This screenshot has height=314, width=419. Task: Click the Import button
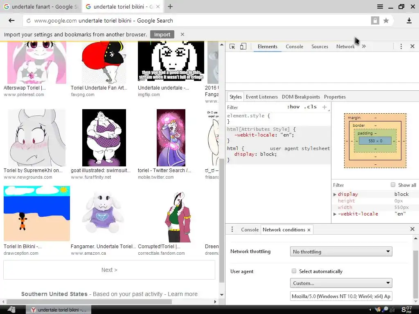click(162, 34)
